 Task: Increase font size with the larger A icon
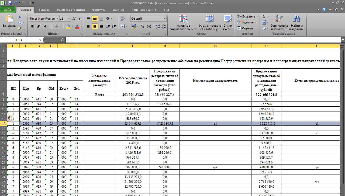74,19
